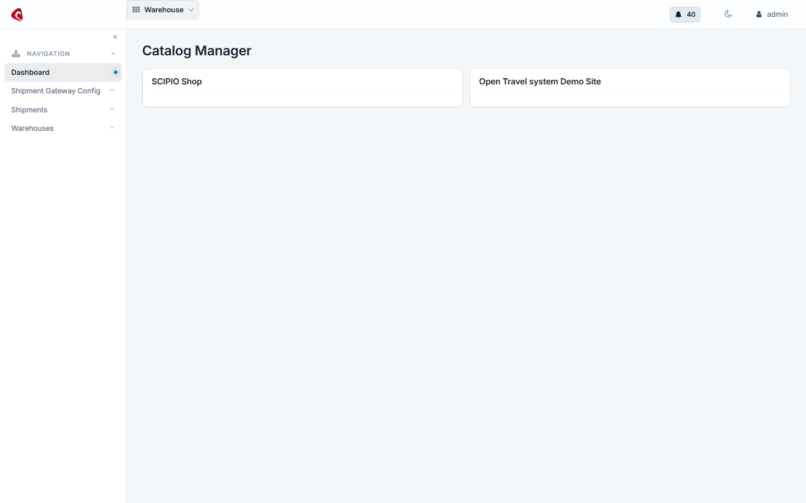The width and height of the screenshot is (806, 503).
Task: Click the admin account name
Action: 777,15
